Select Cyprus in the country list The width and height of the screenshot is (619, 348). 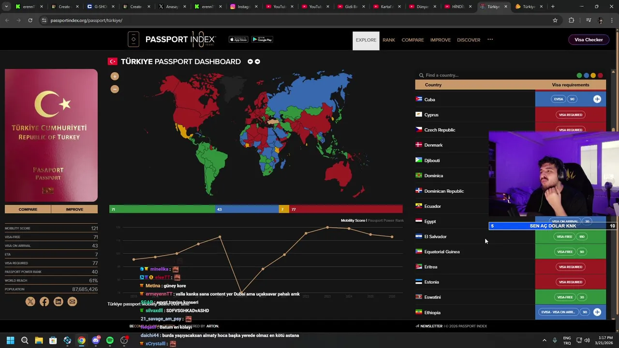click(x=431, y=115)
